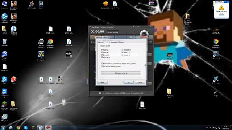Image resolution: width=232 pixels, height=130 pixels.
Task: Open Chrome shortcut beside the printer icon
Action: tap(50, 43)
